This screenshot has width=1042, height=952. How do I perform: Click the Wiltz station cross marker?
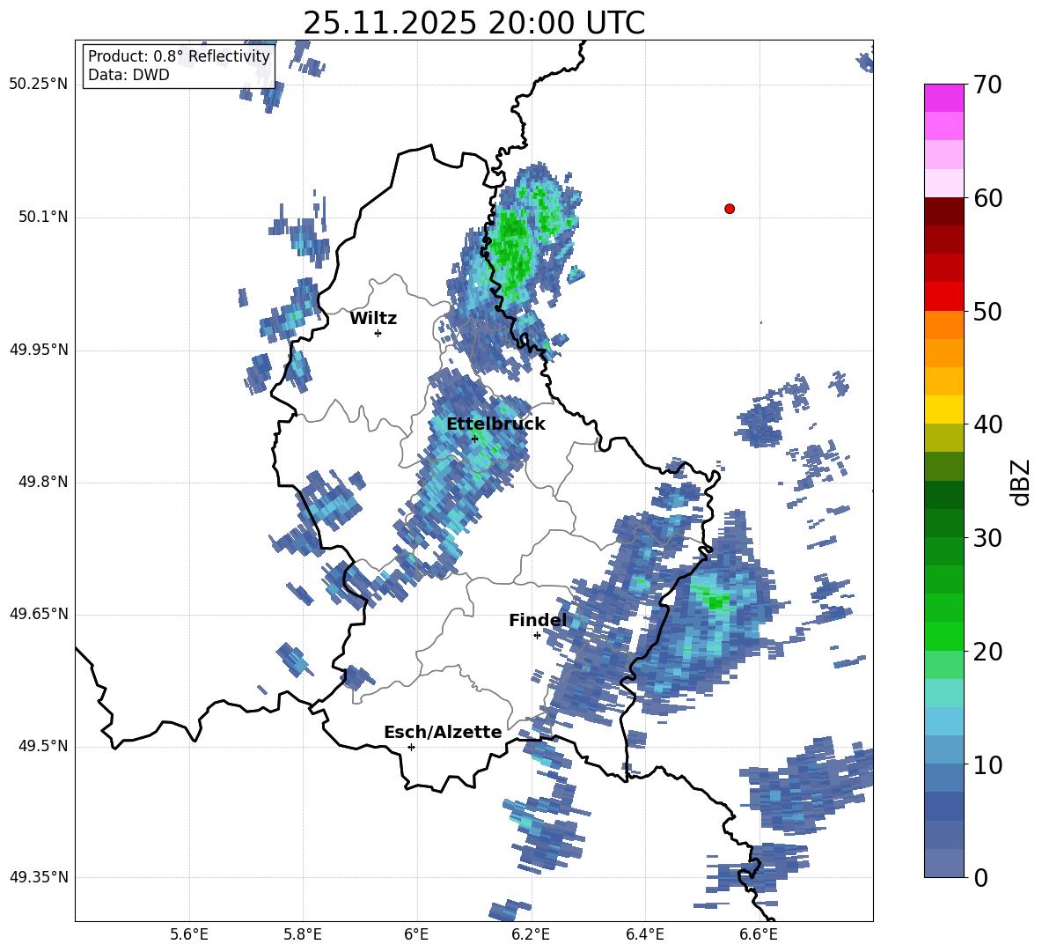click(378, 333)
